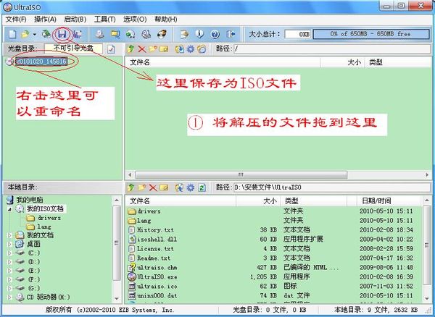Click the globe-arrow add icon in local pane toolbar

179,187
